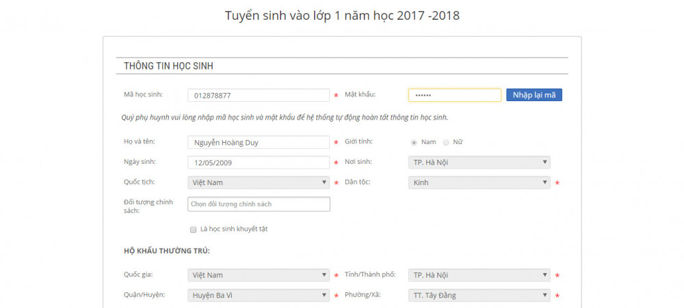
Task: Open the Dân tộc dropdown showing Kinh
Action: coord(479,182)
